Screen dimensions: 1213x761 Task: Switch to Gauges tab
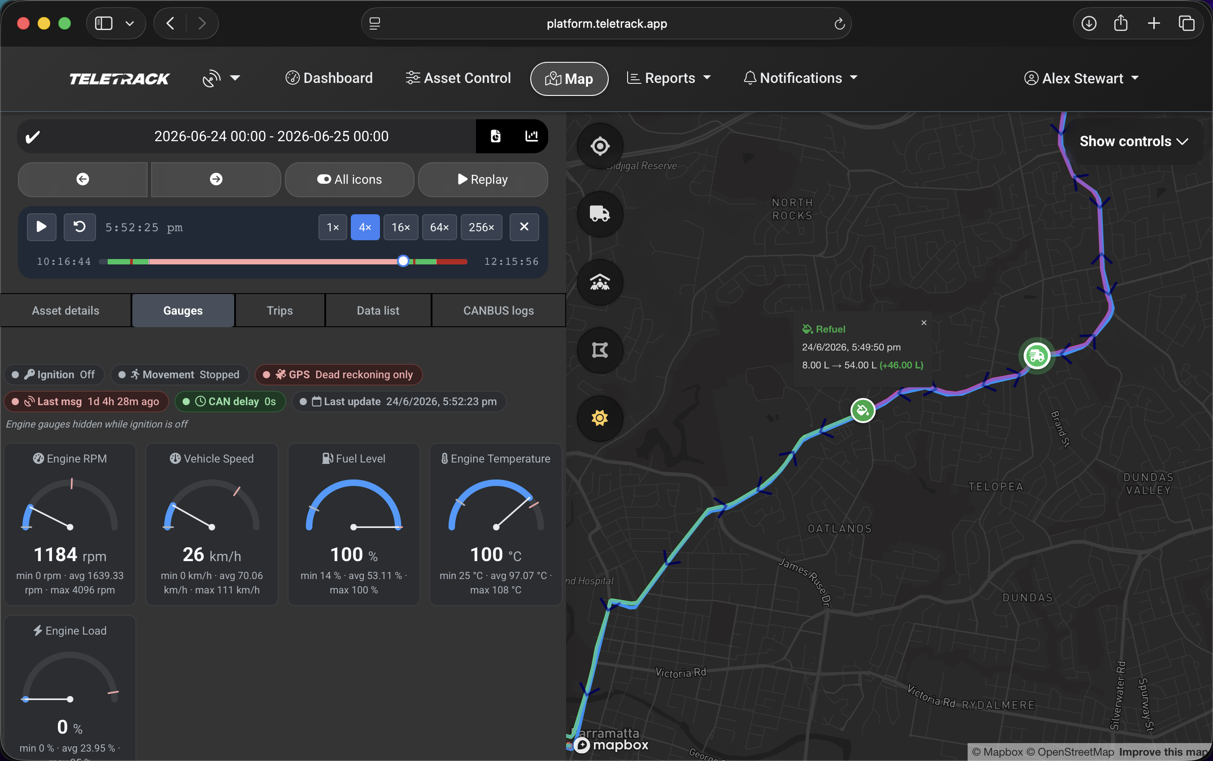pos(183,311)
